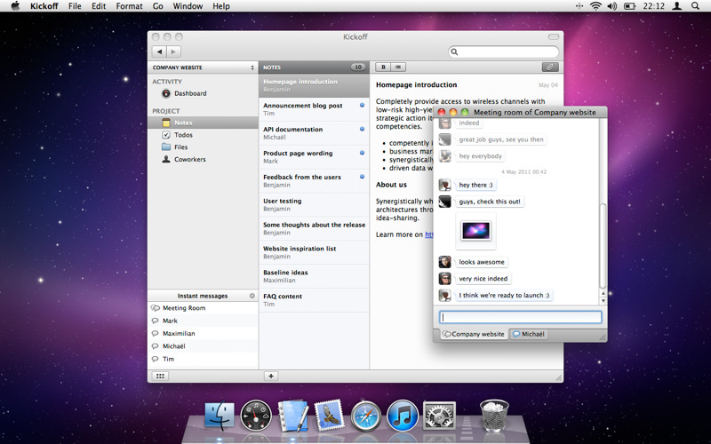Open chat with Mark
Screen dimensions: 711x444
(203, 321)
